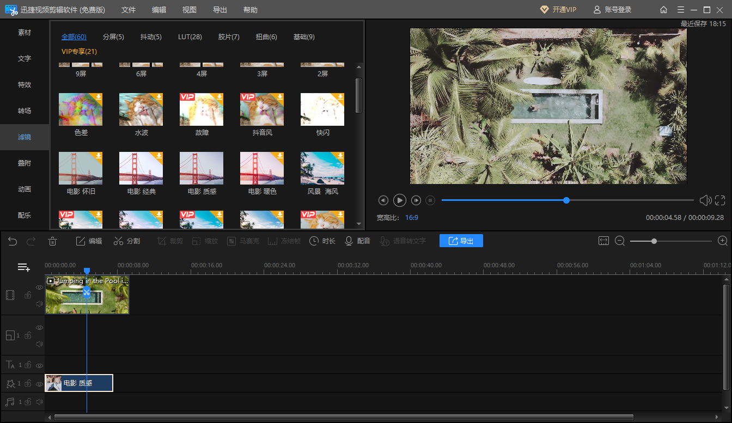
Task: Open the 文件 menu
Action: tap(129, 10)
